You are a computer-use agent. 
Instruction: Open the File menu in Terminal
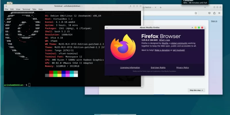pos(6,9)
